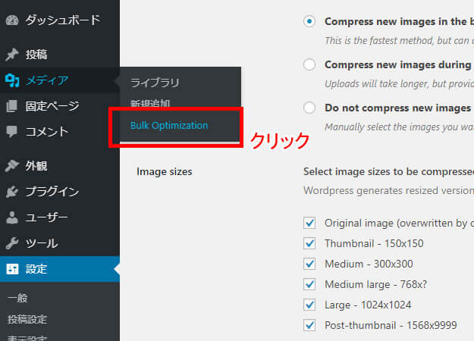Open the メディア menu item
The width and height of the screenshot is (474, 341).
(47, 80)
